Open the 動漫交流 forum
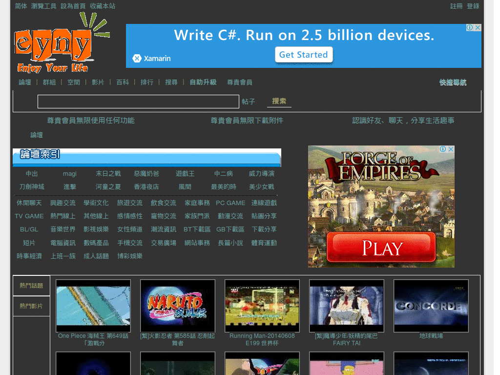The image size is (500, 375). pos(230,216)
